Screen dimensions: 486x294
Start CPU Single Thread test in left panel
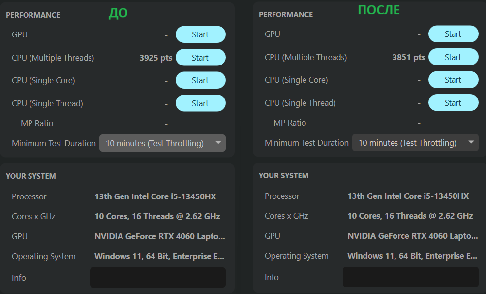[201, 103]
